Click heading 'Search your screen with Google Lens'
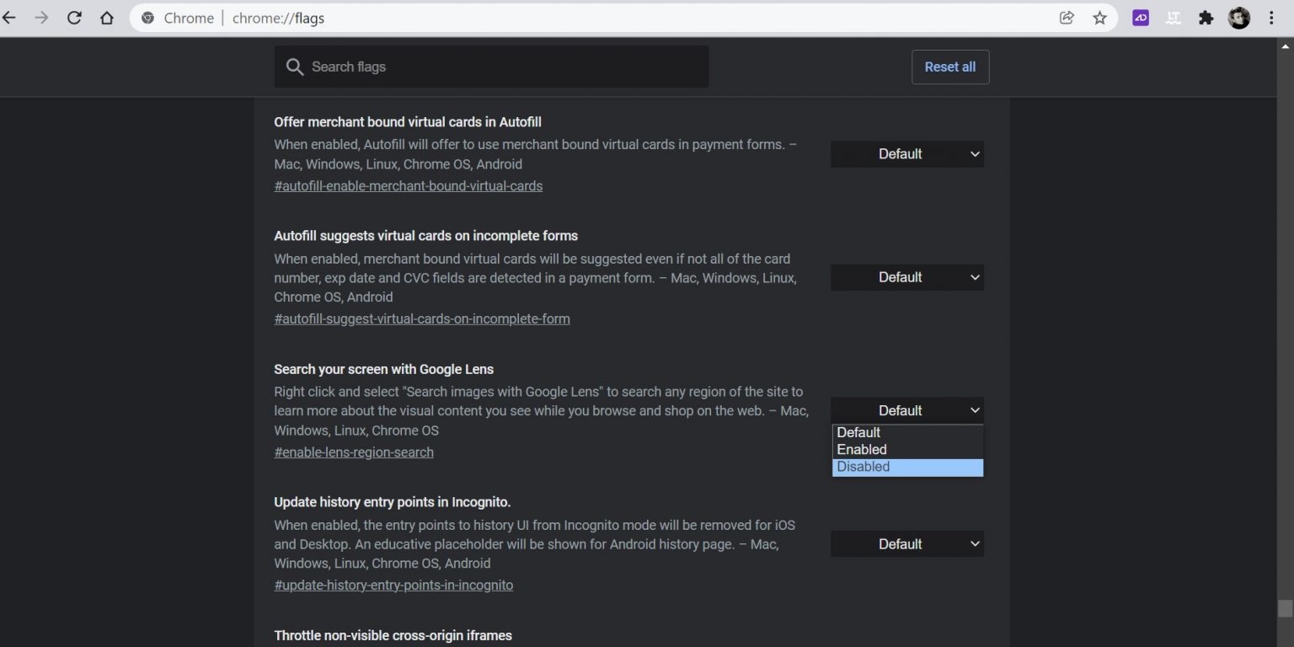This screenshot has width=1294, height=647. (x=384, y=369)
